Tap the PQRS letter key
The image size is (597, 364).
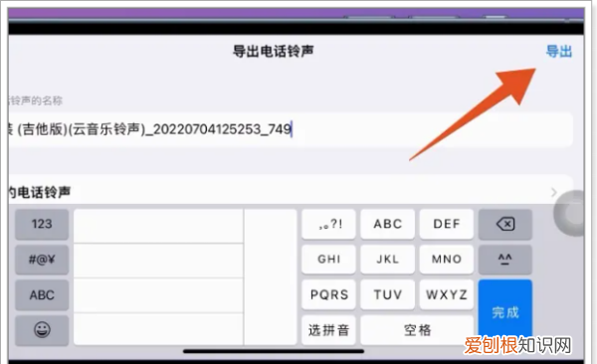click(x=328, y=294)
